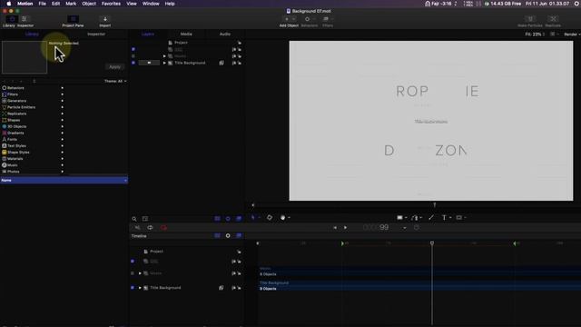Open the Inspector from the toolbar
The width and height of the screenshot is (581, 327).
click(25, 21)
